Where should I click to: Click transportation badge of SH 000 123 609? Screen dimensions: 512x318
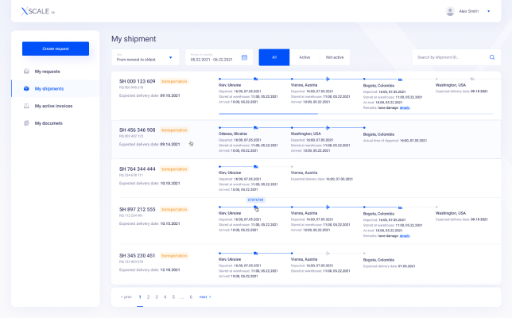tap(174, 81)
